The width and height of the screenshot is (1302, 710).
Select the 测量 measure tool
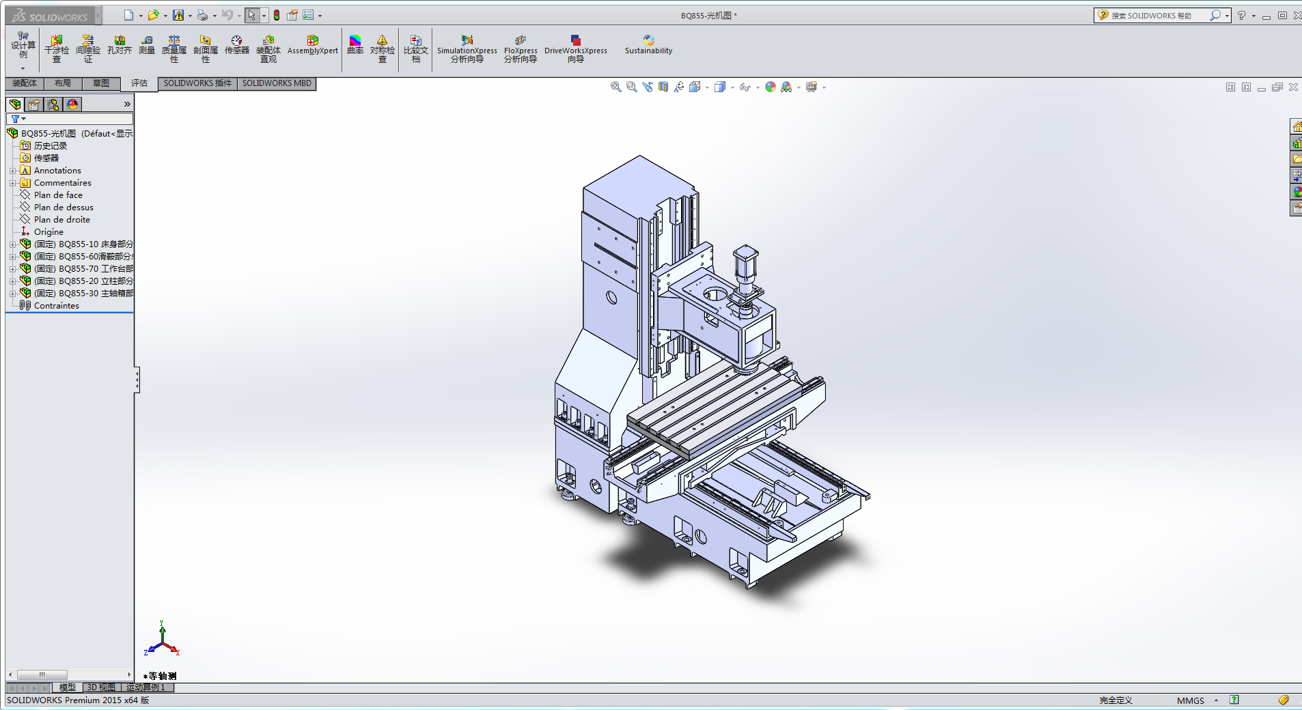point(147,45)
